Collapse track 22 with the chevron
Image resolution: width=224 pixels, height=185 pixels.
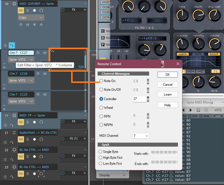click(x=85, y=150)
